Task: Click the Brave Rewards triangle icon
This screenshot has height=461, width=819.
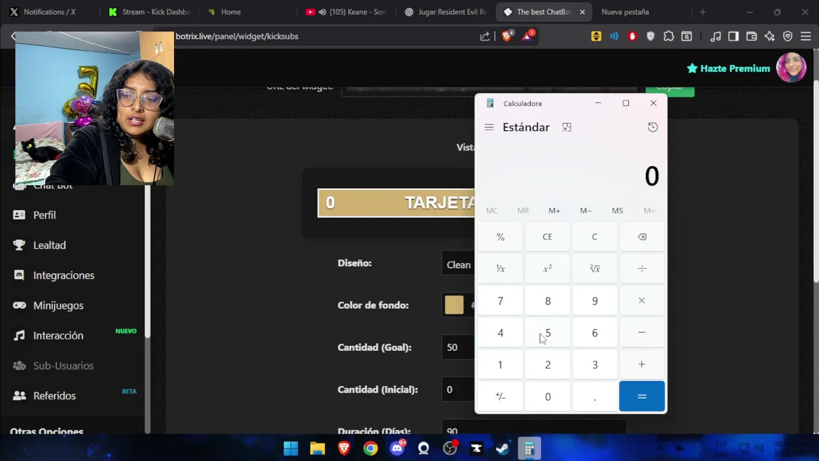Action: (528, 36)
